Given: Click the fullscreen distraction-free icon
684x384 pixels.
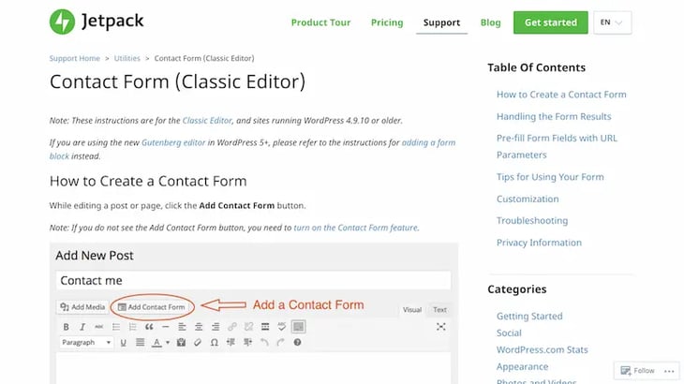Looking at the screenshot, I should (x=441, y=327).
